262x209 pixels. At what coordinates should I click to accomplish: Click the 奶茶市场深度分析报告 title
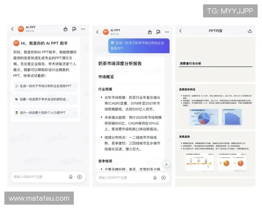(120, 64)
